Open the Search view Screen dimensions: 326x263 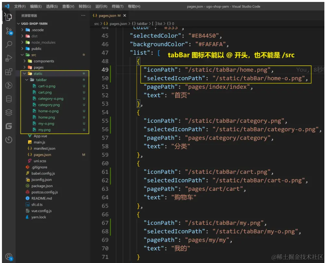click(x=9, y=44)
